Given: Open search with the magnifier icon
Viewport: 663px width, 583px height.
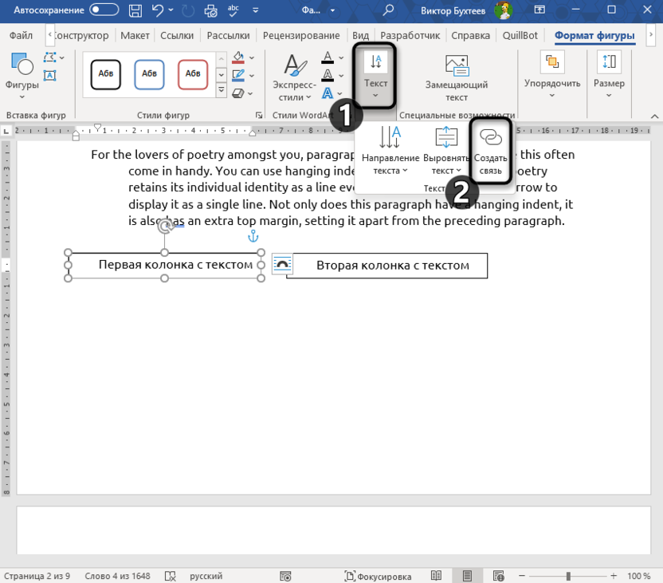Looking at the screenshot, I should coord(389,10).
